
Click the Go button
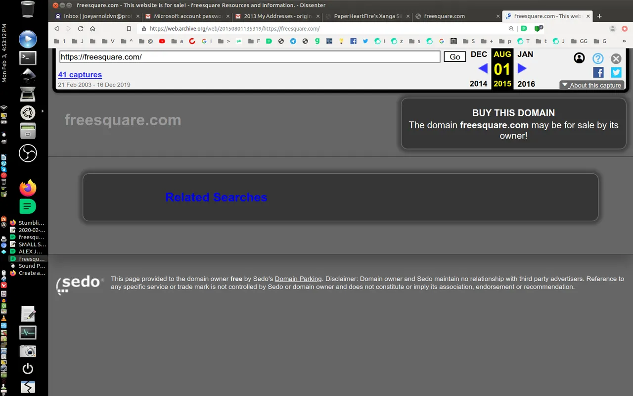pos(455,56)
